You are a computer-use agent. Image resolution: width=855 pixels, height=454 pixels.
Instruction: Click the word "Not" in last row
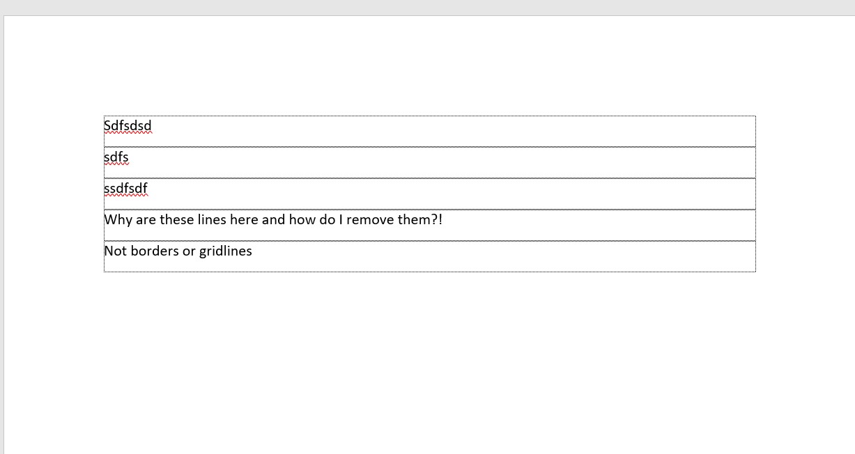click(x=116, y=251)
